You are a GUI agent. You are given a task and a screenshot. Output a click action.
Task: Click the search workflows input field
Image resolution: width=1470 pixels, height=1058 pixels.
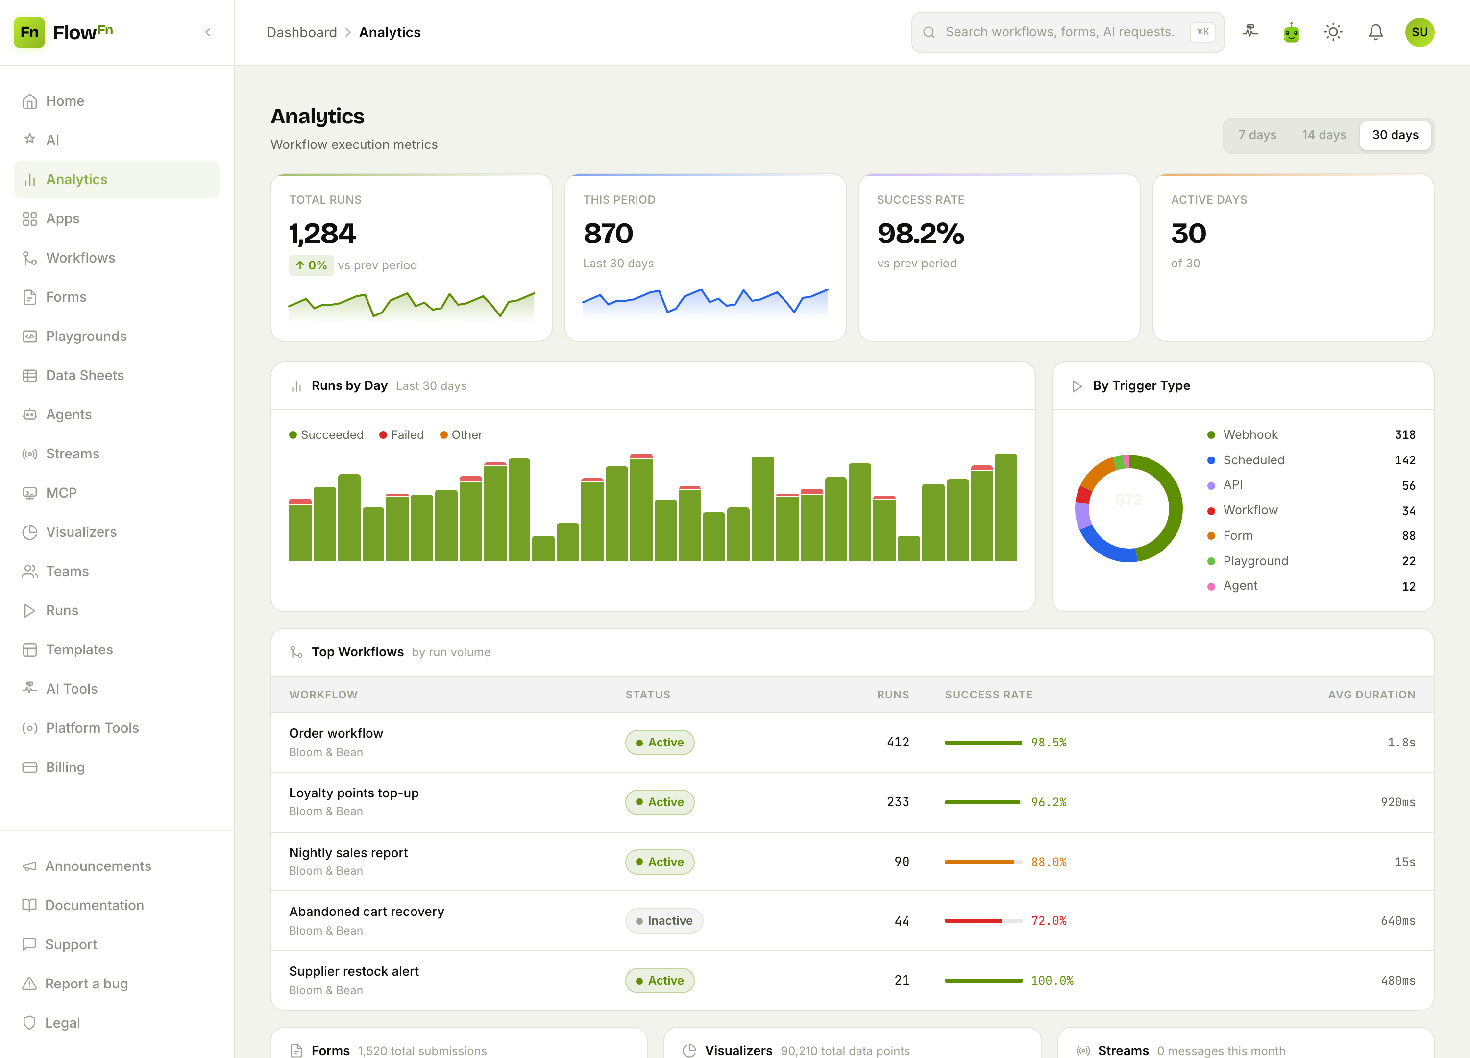tap(1068, 32)
